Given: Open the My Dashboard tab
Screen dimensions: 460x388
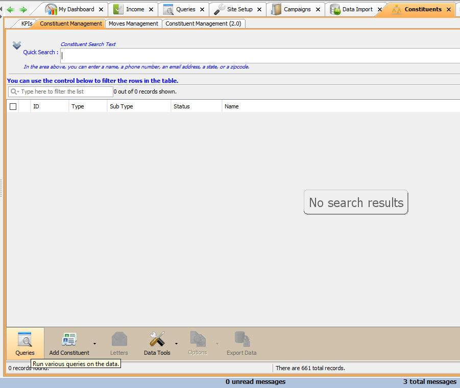Looking at the screenshot, I should [76, 9].
